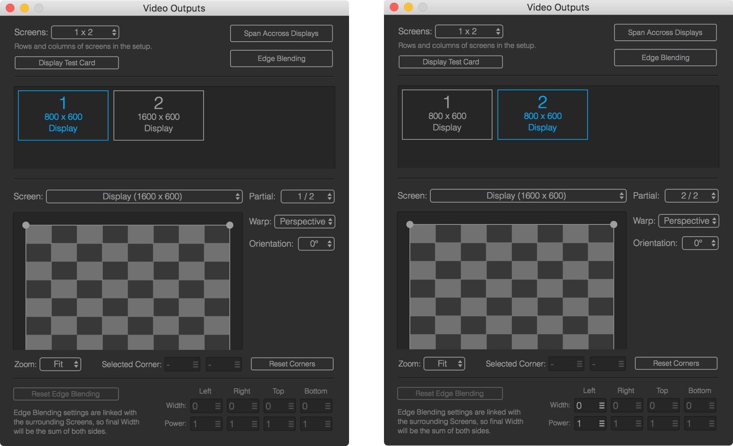Screen dimensions: 733x446
Task: Click Left Width field in right window
Action: (590, 405)
